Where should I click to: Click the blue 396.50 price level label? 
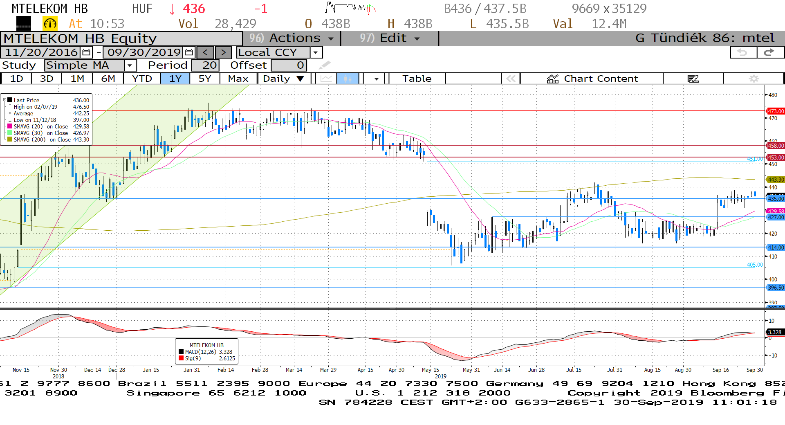775,287
